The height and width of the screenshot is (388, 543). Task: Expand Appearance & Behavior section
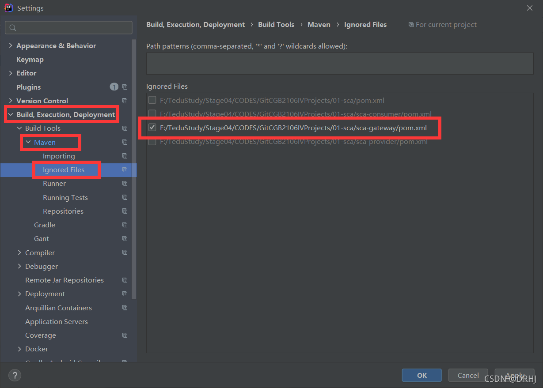(x=11, y=45)
